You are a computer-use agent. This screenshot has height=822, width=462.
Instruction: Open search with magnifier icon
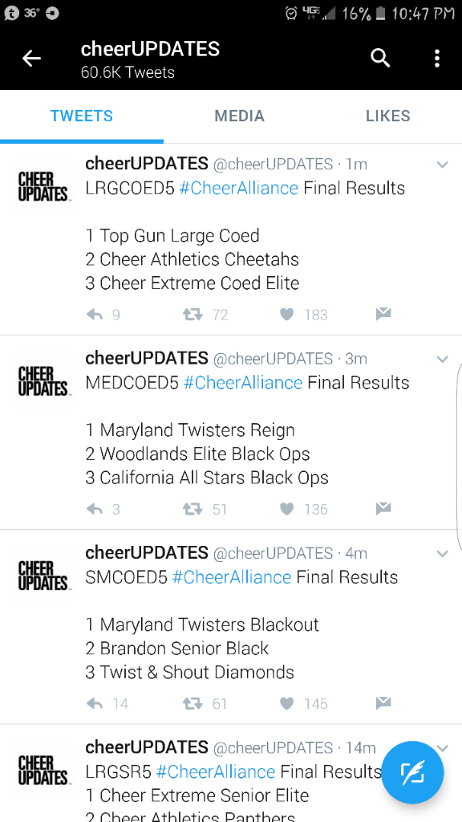[x=380, y=58]
